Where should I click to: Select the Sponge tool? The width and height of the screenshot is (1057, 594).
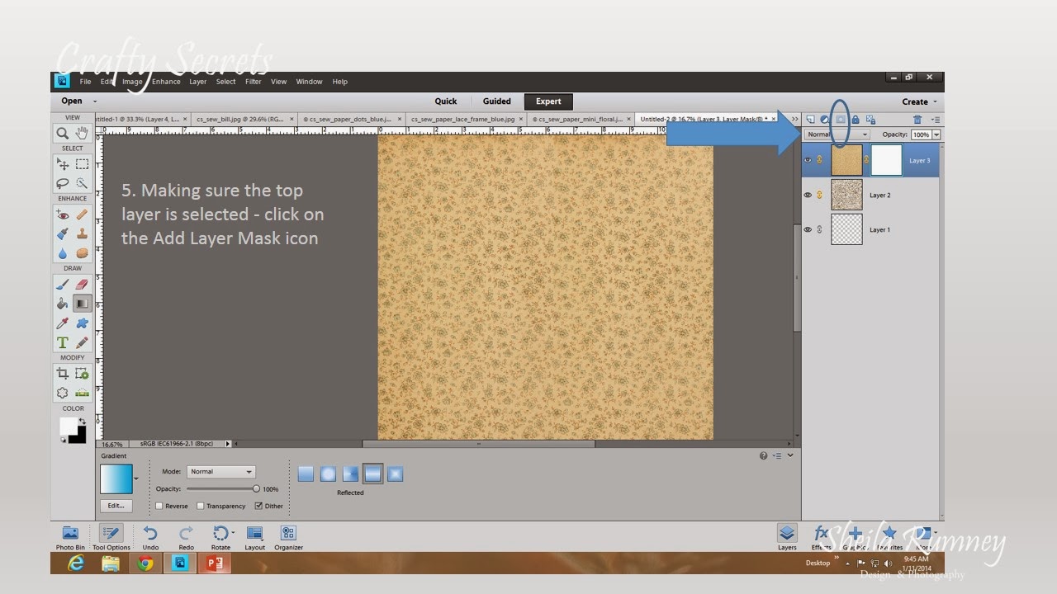pyautogui.click(x=82, y=254)
